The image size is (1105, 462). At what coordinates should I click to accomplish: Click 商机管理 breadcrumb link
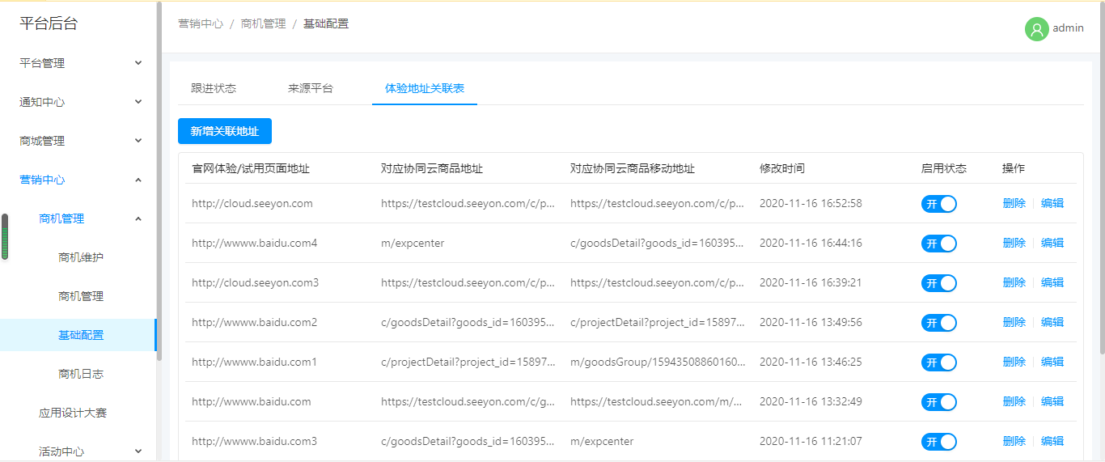[264, 23]
